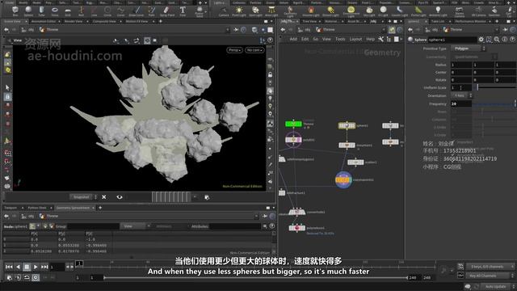Toggle pin on Scene View pane
Viewport: 517px width, 291px height.
[x=236, y=30]
